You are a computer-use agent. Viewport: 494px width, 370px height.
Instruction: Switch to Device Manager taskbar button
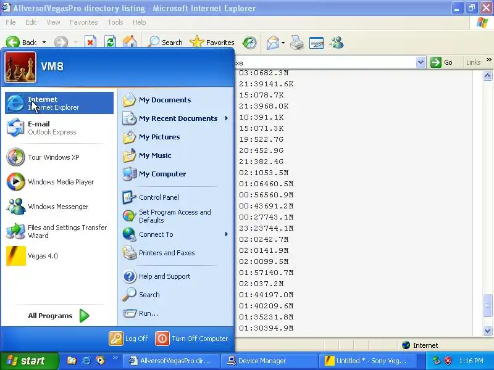[269, 361]
